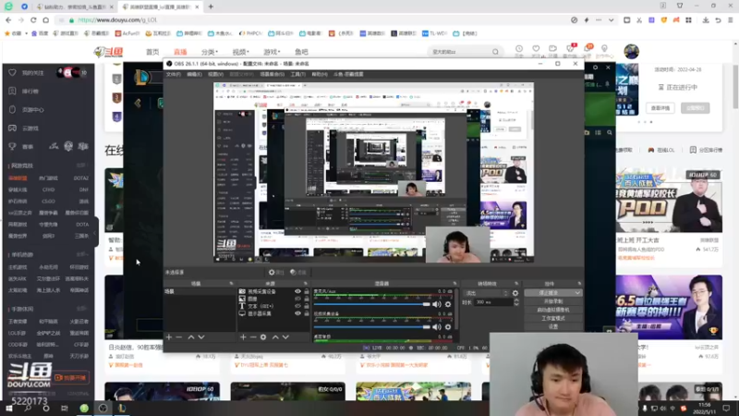Image resolution: width=739 pixels, height=416 pixels.
Task: Click the 首页 link in Douyu header
Action: pyautogui.click(x=152, y=52)
